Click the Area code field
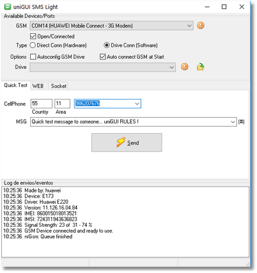 click(x=62, y=104)
